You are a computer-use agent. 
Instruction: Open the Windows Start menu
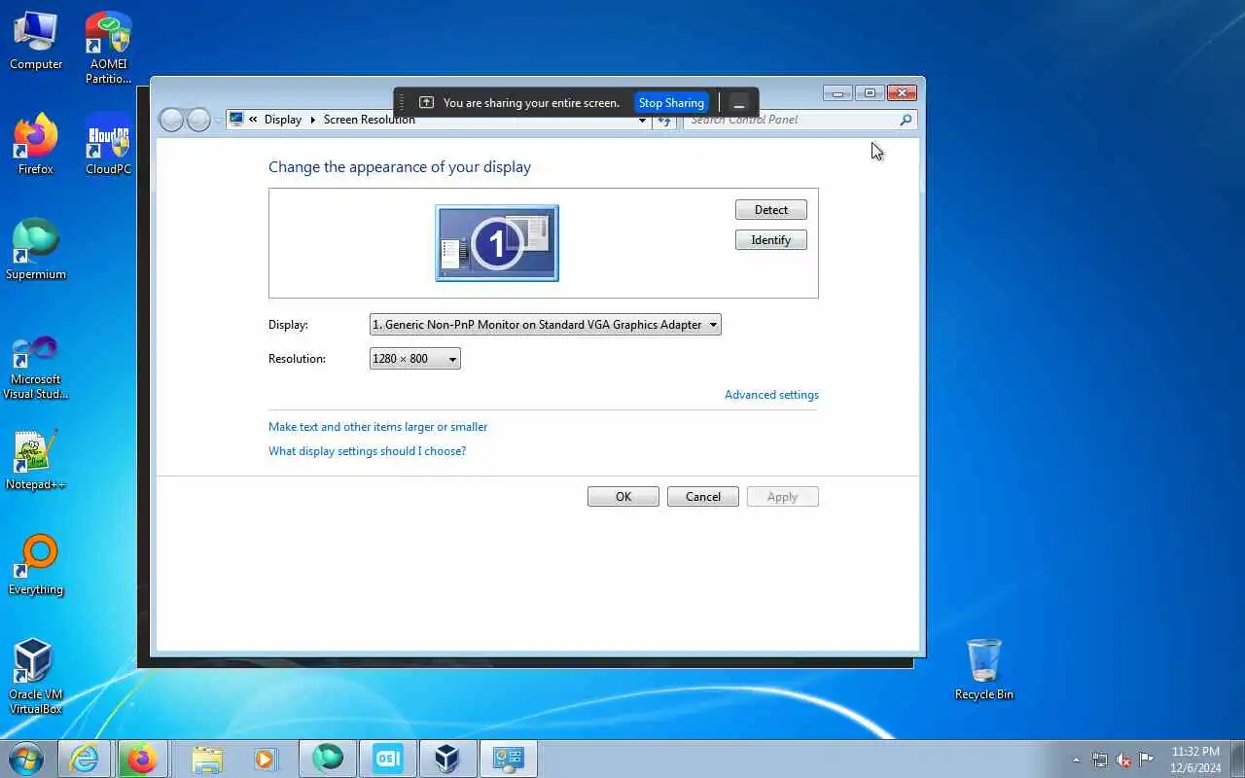pos(26,759)
